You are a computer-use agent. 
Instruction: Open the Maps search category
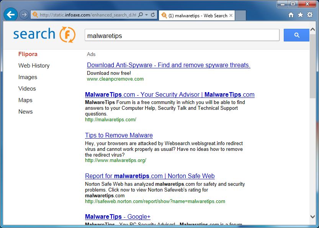click(x=25, y=100)
